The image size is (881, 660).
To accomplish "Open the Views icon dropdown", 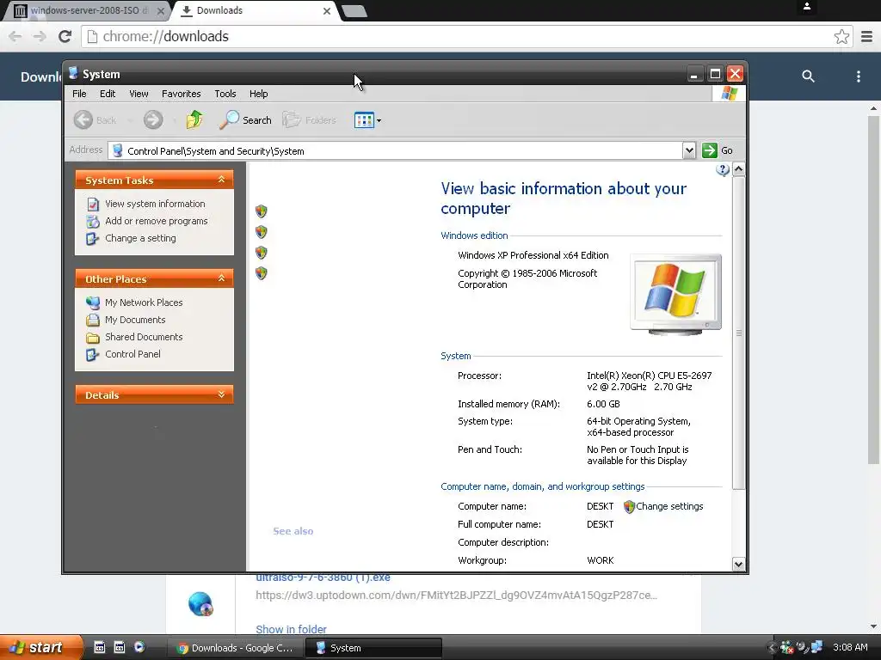I will [368, 120].
